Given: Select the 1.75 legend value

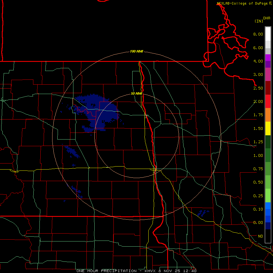Looking at the screenshot, I should (258, 115).
